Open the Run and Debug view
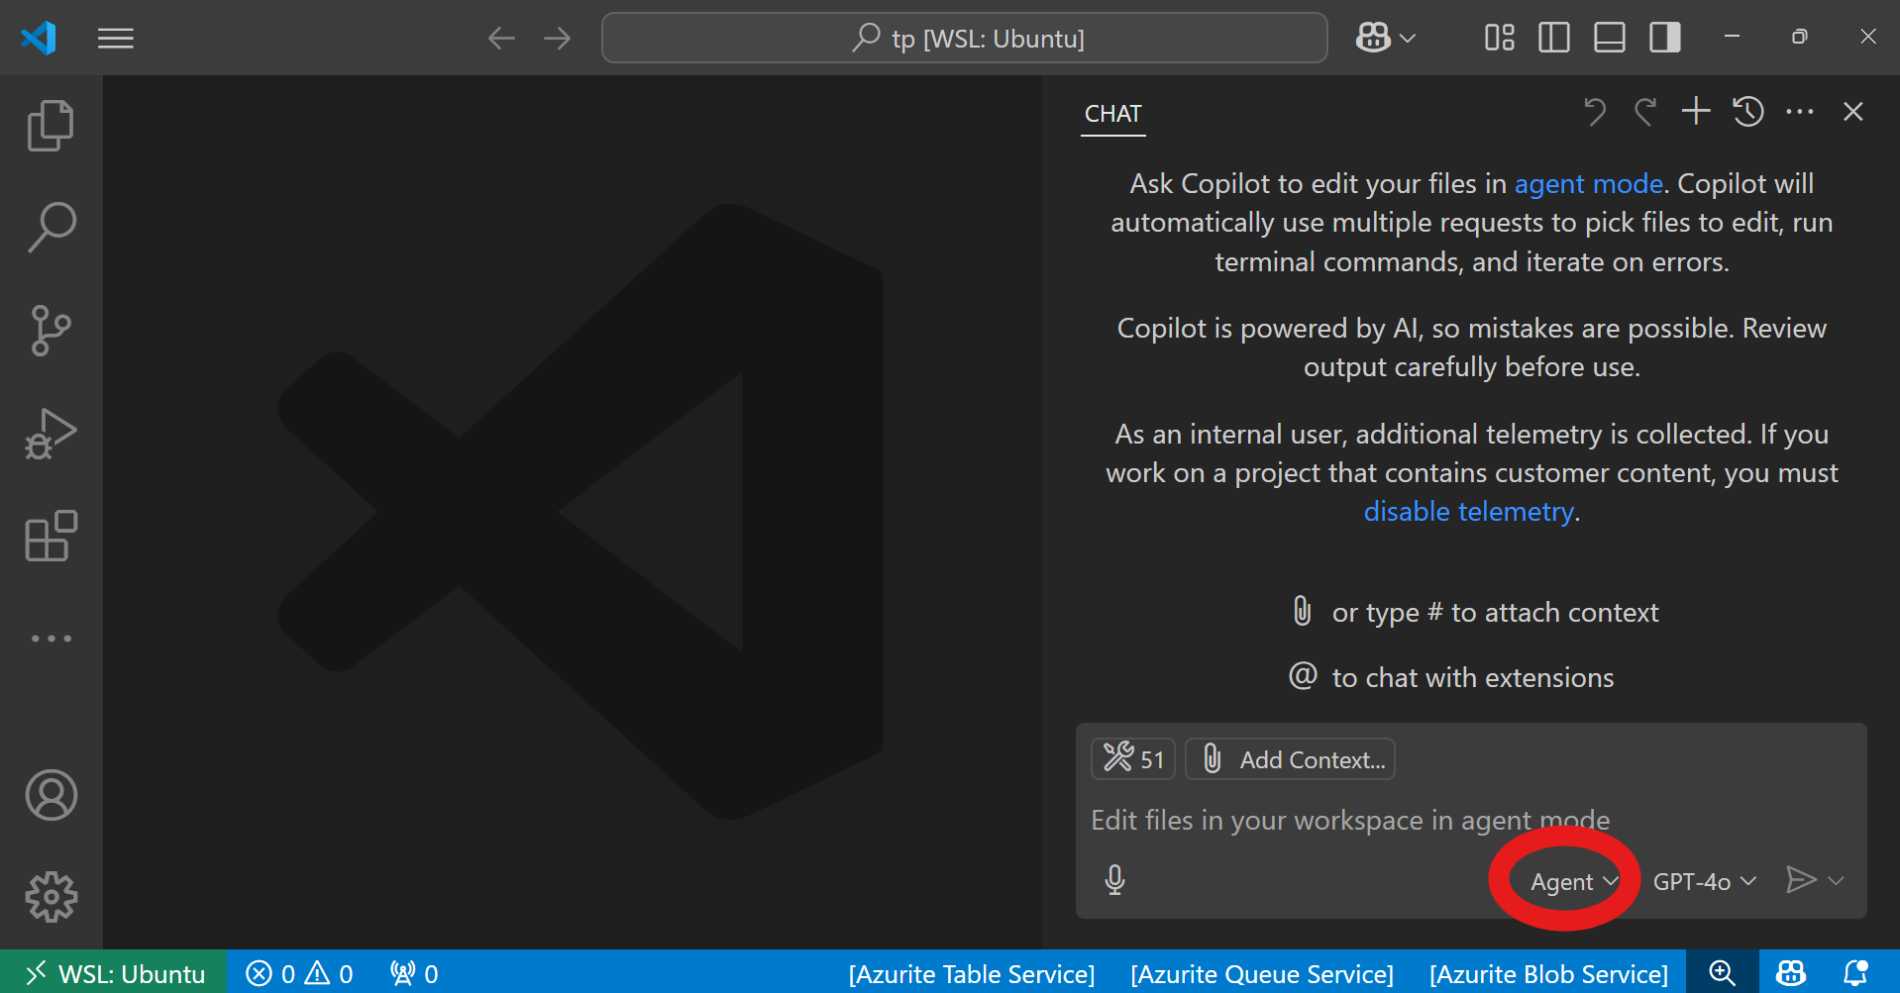1900x993 pixels. pyautogui.click(x=51, y=434)
